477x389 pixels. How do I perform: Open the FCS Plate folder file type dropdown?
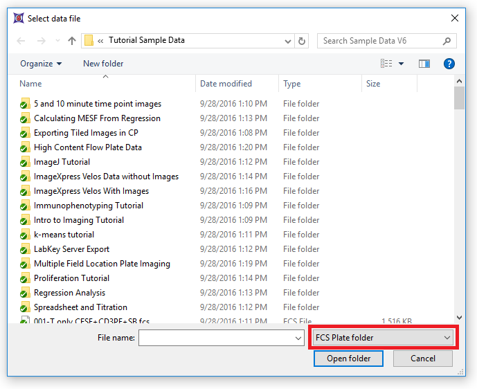tap(381, 338)
